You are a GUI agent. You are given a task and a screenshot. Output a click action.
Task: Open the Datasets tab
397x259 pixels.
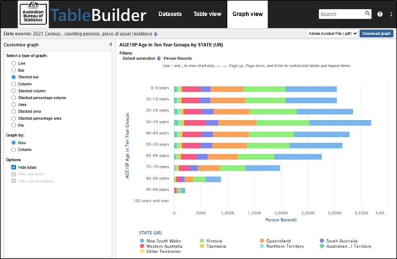(x=170, y=14)
